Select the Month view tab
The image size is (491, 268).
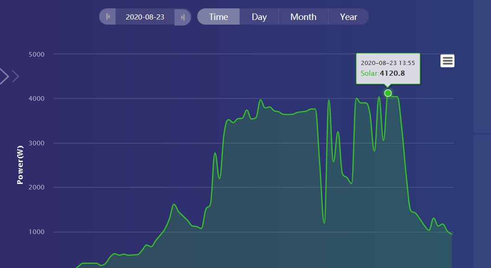tap(304, 17)
